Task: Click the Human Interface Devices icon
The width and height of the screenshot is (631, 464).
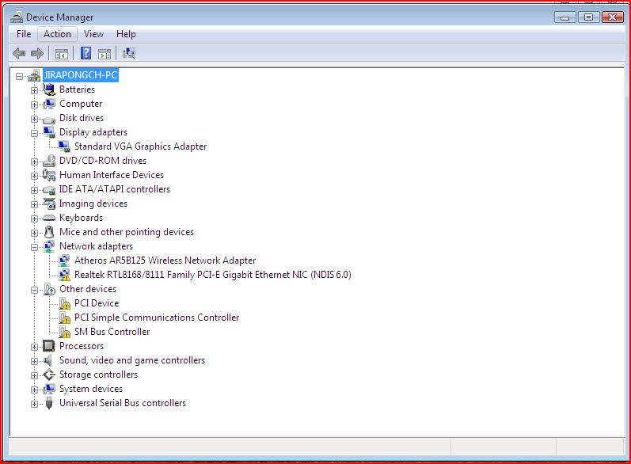Action: point(49,175)
